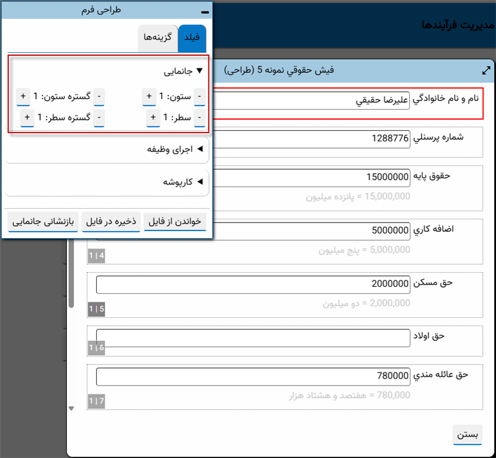Expand the اجرای وظیفه section
The image size is (496, 458).
pyautogui.click(x=199, y=149)
